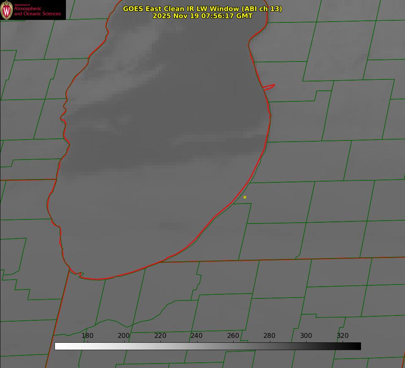Click the white end of the colorbar
Screen dimensions: 405x368
58,346
